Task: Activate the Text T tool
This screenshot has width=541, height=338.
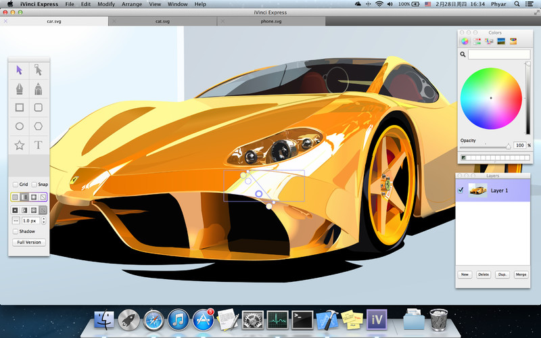Action: click(39, 145)
